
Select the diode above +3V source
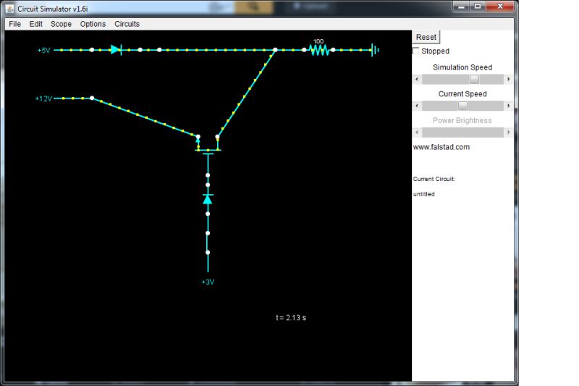pos(208,199)
